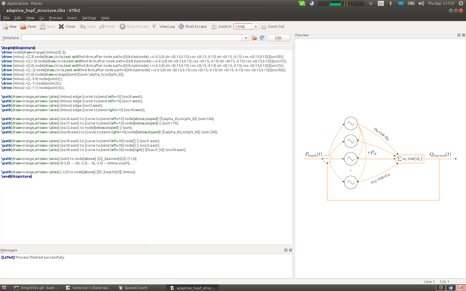Image resolution: width=466 pixels, height=291 pixels.
Task: Reload the template with refresh icon
Action: (262, 38)
